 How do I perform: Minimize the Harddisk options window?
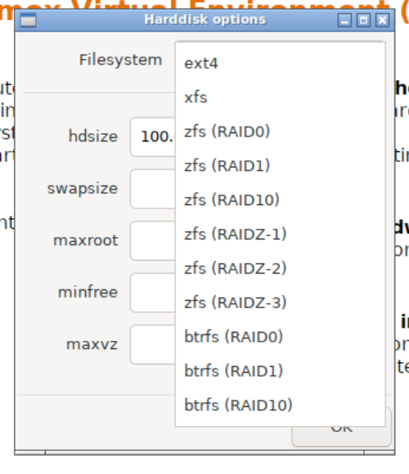pyautogui.click(x=344, y=20)
